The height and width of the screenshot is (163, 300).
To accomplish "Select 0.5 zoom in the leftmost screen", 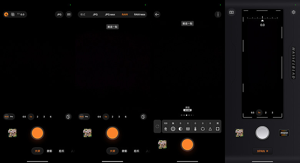I will [24, 117].
